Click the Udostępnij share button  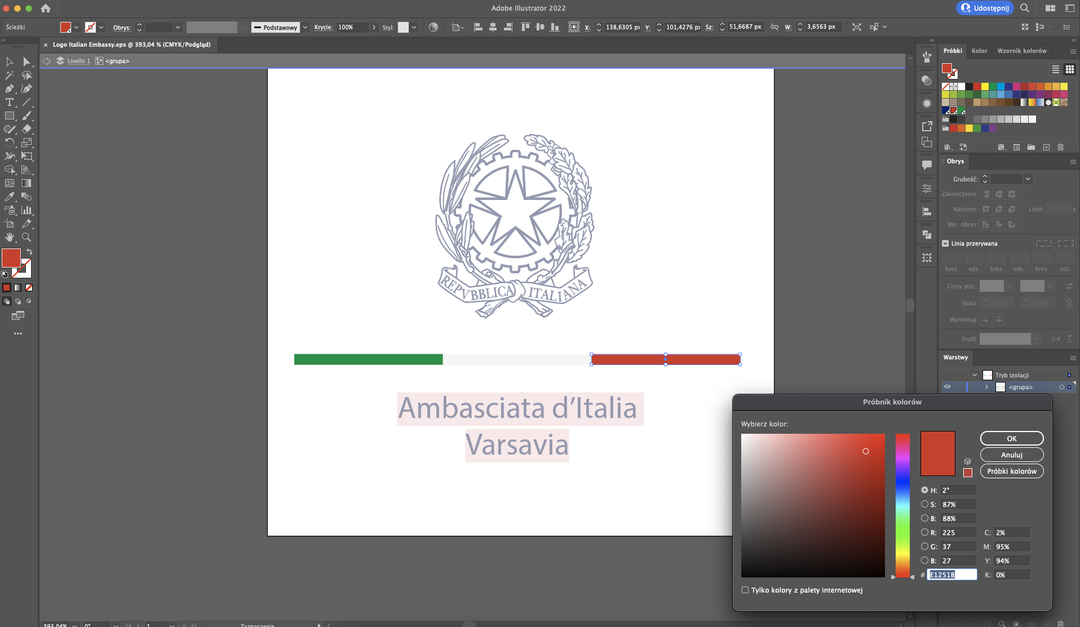click(985, 8)
